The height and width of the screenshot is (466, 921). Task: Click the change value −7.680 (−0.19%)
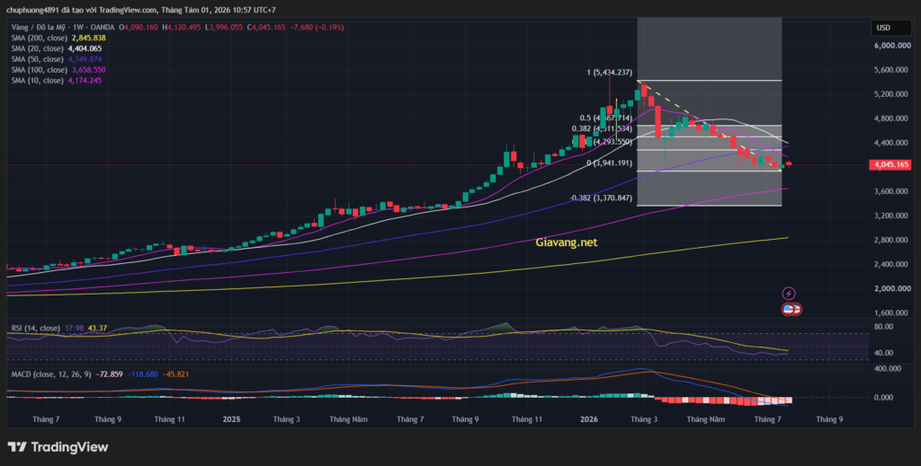coord(317,27)
